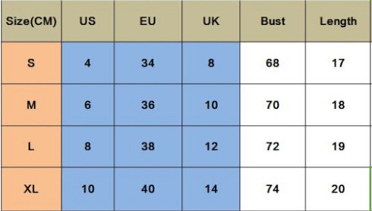Viewport: 372px width, 211px height.
Task: Select the XL size row label
Action: coord(31,189)
